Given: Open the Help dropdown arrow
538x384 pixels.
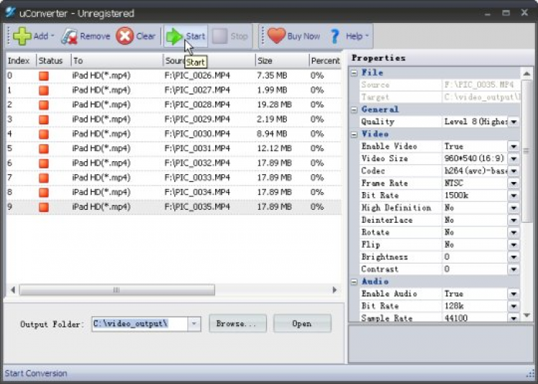Looking at the screenshot, I should point(367,36).
